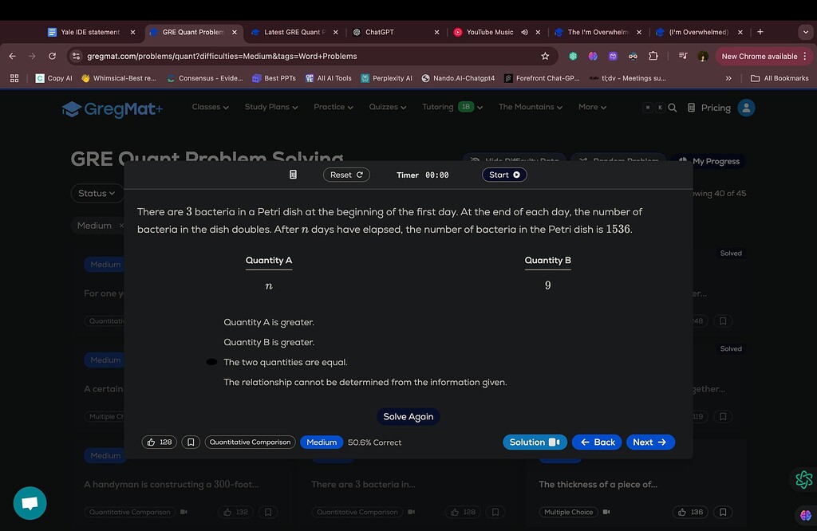The height and width of the screenshot is (531, 817).
Task: Click the address bar URL field
Action: tap(303, 57)
